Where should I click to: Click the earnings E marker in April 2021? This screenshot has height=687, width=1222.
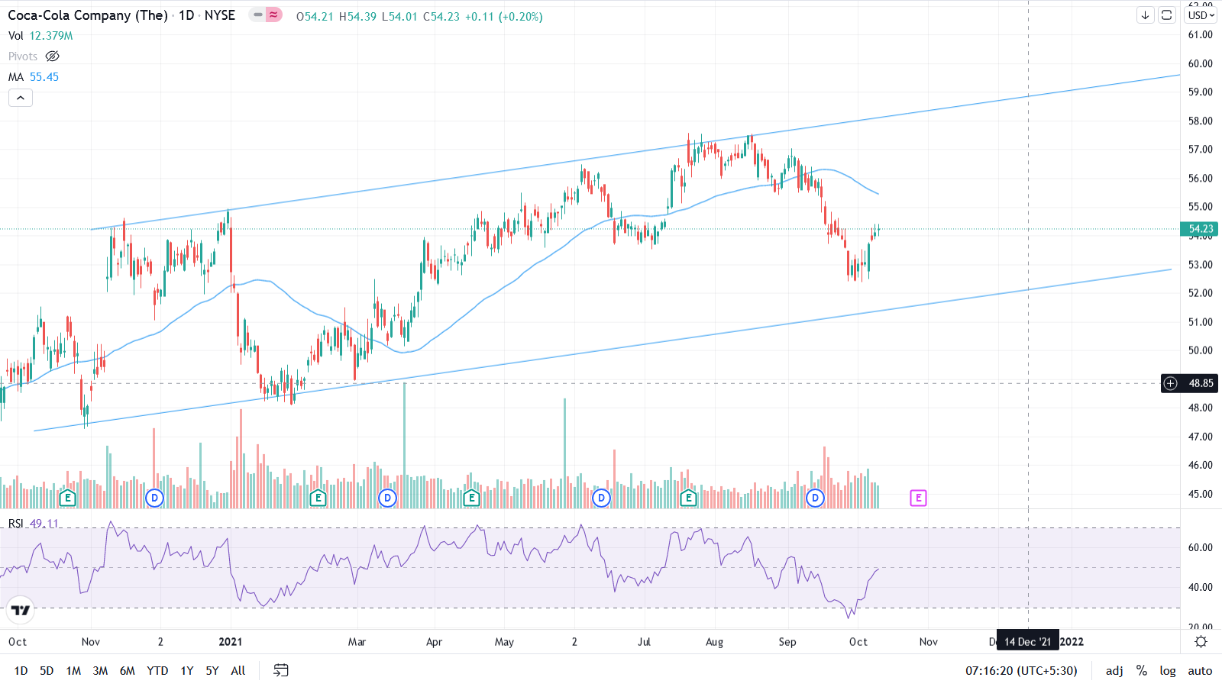click(471, 498)
